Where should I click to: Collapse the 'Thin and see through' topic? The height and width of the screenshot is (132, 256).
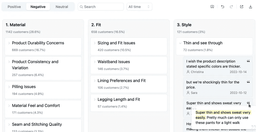coord(180,43)
